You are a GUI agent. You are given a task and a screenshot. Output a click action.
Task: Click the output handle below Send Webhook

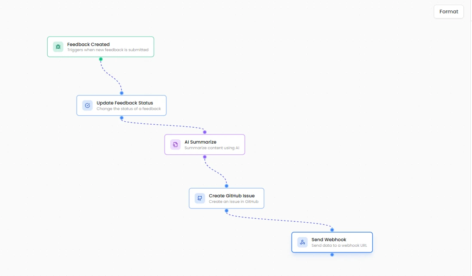coord(332,255)
